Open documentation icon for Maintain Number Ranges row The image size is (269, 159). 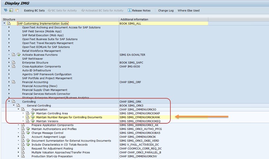tap(27, 117)
